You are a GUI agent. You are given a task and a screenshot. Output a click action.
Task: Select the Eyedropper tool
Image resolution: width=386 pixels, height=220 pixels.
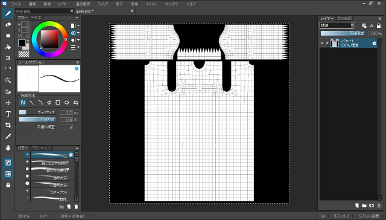click(x=8, y=137)
